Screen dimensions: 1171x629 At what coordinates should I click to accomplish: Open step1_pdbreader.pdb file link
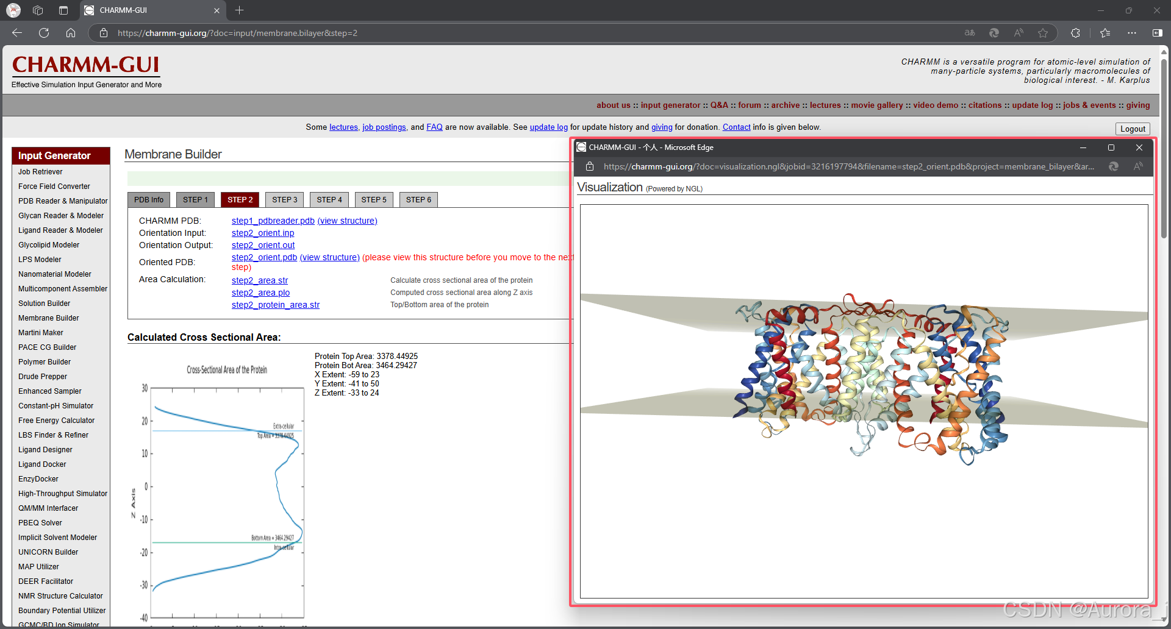tap(273, 221)
